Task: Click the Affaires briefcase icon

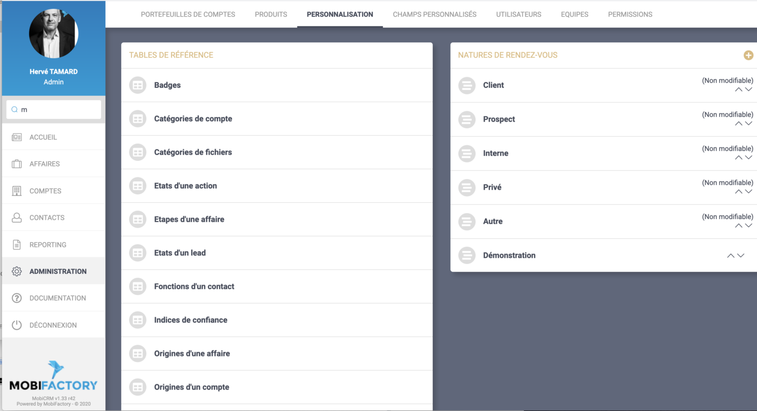Action: [x=17, y=164]
